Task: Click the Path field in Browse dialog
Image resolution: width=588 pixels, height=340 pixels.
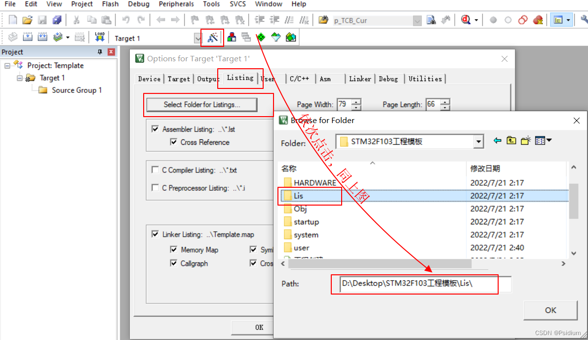Action: 425,284
